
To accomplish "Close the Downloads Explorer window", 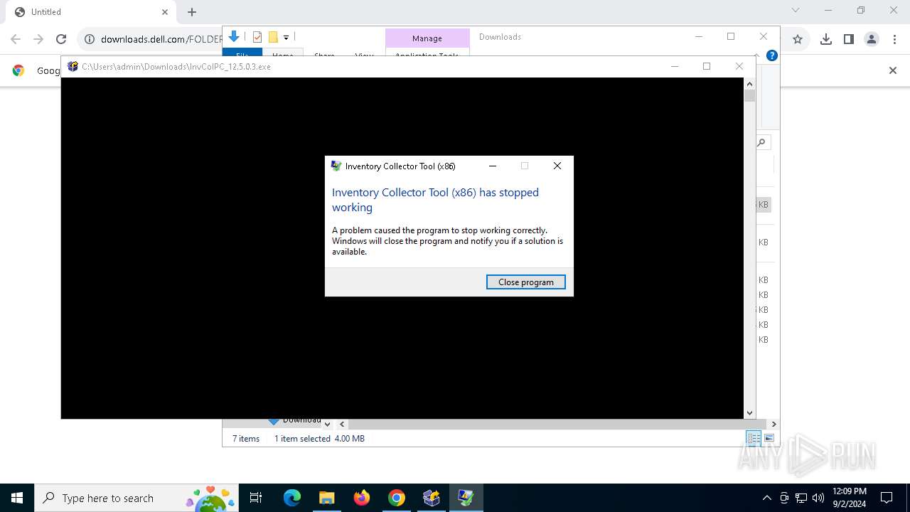I will pos(764,36).
